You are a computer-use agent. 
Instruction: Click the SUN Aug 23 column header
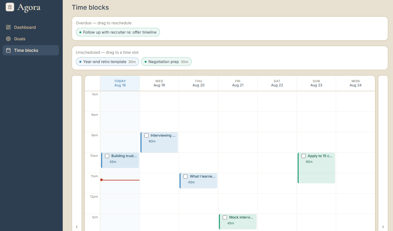pyautogui.click(x=316, y=83)
